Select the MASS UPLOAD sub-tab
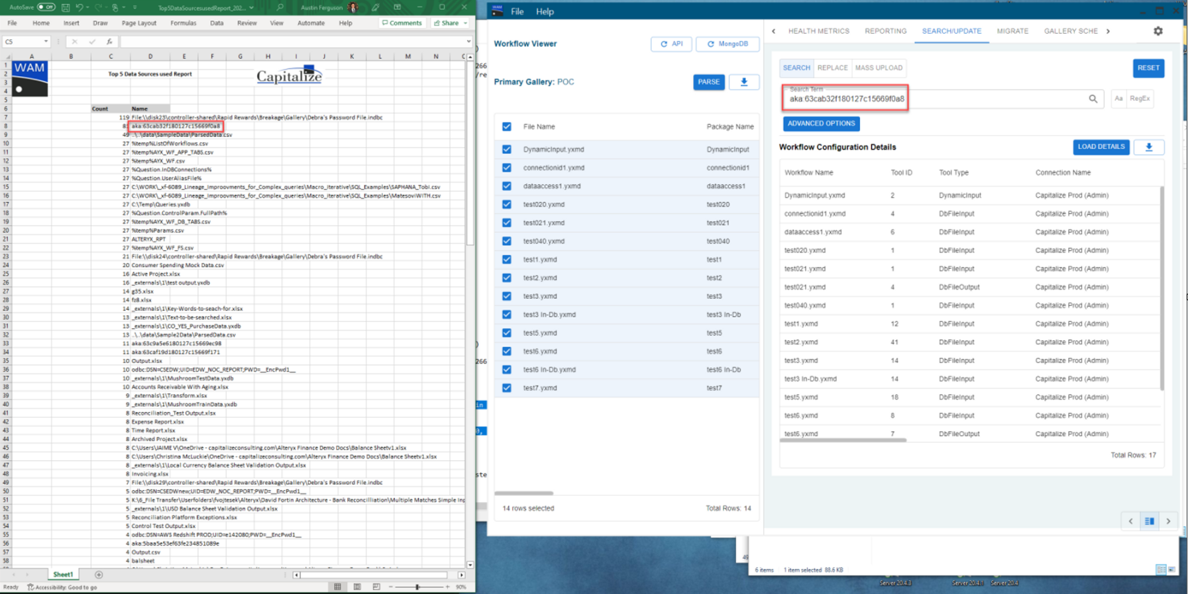Image resolution: width=1188 pixels, height=594 pixels. click(879, 68)
